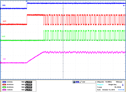Select the OUT1 waveform label
This screenshot has width=126, height=92.
click(4, 21)
